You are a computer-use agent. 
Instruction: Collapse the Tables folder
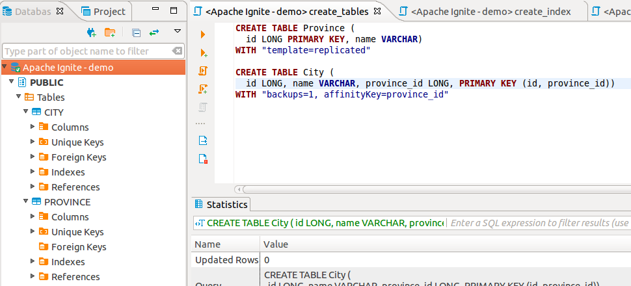click(x=18, y=97)
